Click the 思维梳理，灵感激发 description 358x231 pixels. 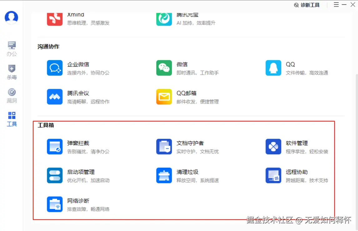(x=88, y=23)
